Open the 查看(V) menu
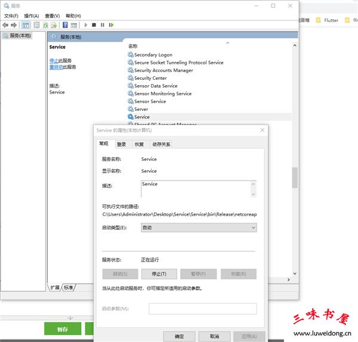358x342 pixels. click(x=53, y=16)
